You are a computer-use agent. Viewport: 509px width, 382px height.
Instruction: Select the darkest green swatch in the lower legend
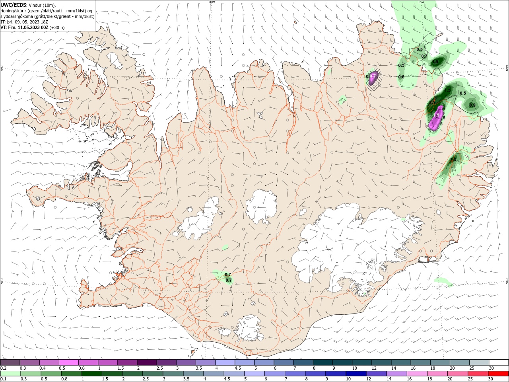91,374
